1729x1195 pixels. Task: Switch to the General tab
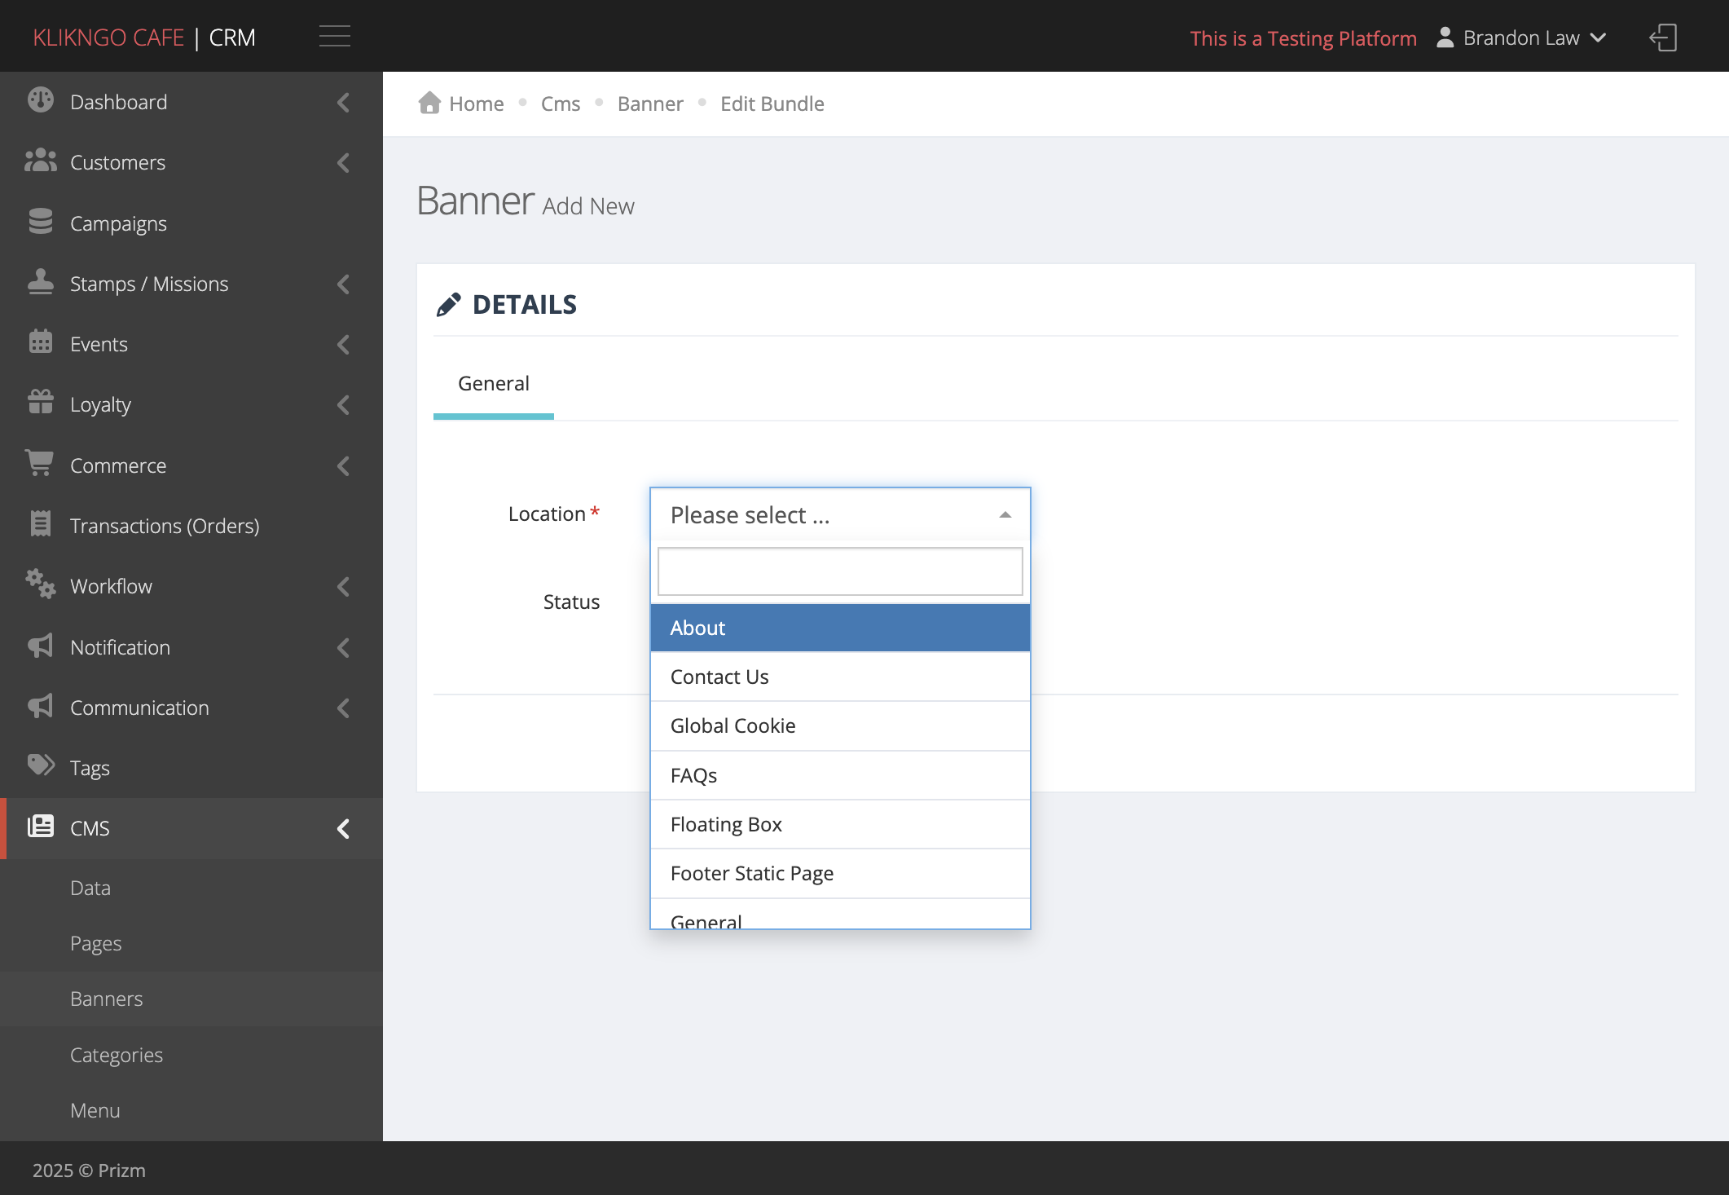click(x=494, y=384)
